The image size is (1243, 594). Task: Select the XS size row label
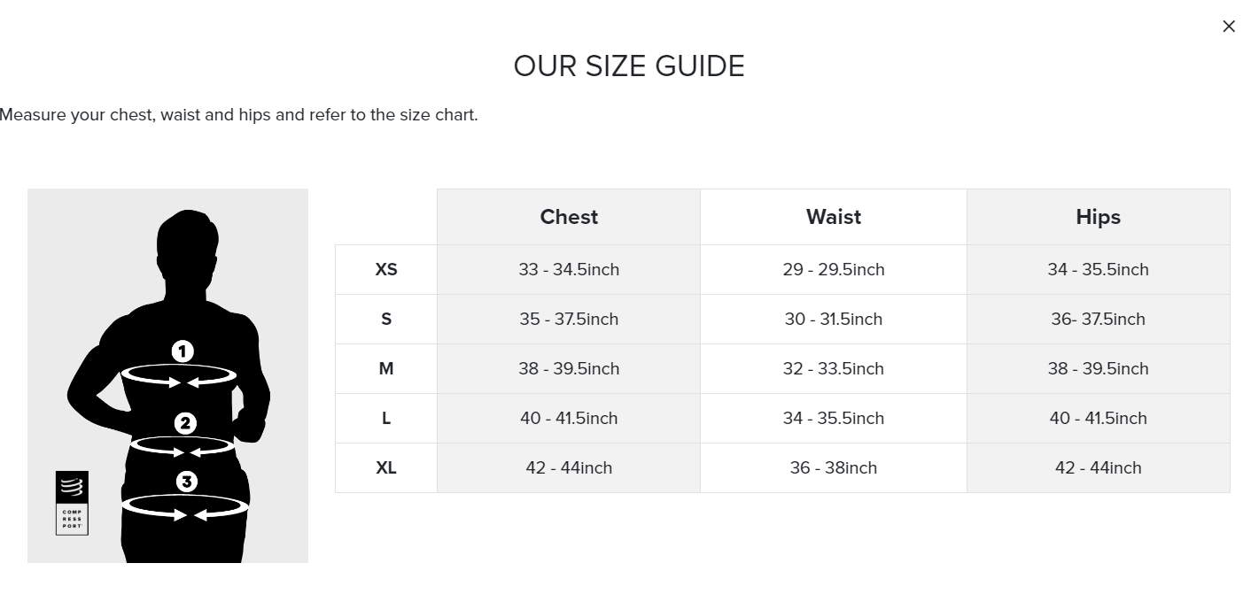point(386,269)
